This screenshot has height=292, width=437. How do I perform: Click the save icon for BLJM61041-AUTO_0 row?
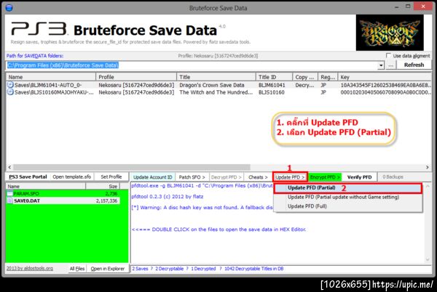coord(10,85)
